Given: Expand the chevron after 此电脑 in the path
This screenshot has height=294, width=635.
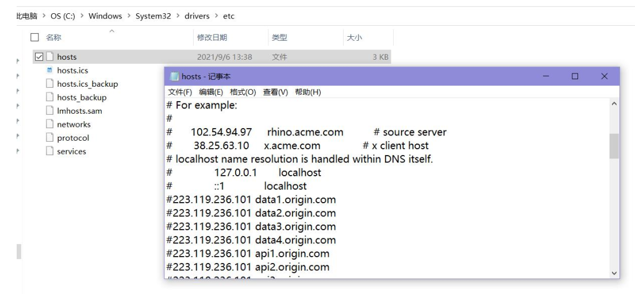Looking at the screenshot, I should 44,16.
